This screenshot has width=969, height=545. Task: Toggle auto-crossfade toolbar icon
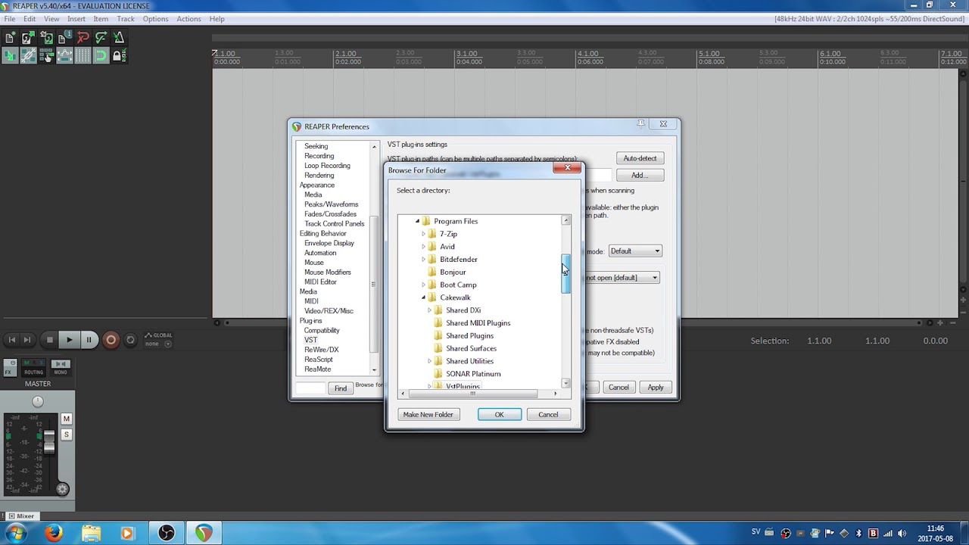pyautogui.click(x=11, y=55)
